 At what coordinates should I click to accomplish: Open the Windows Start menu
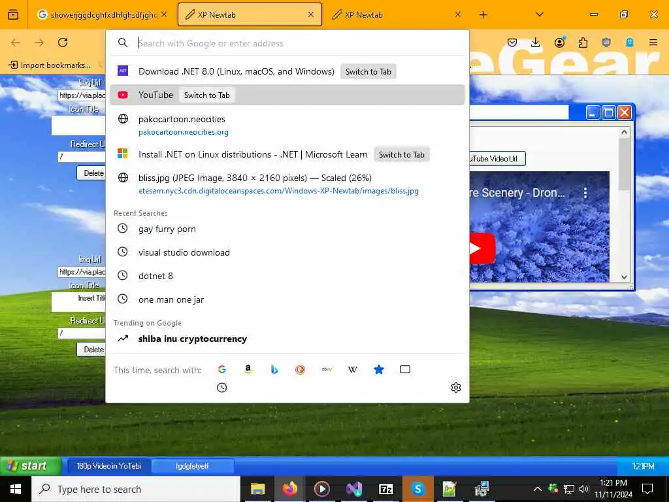tap(16, 489)
